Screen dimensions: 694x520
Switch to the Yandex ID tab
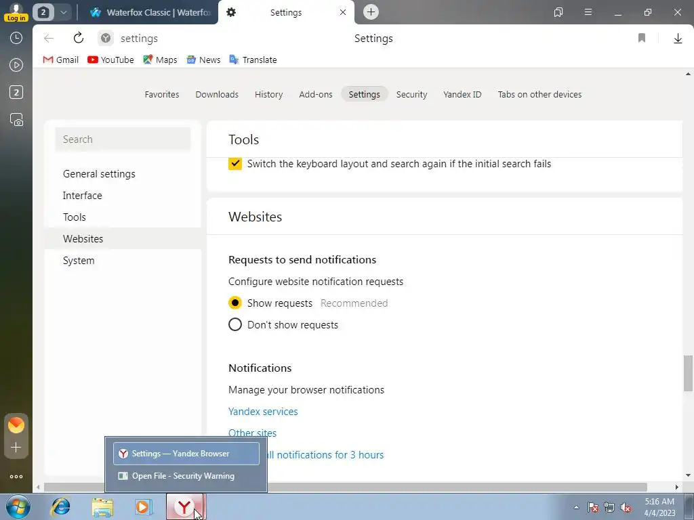point(462,94)
